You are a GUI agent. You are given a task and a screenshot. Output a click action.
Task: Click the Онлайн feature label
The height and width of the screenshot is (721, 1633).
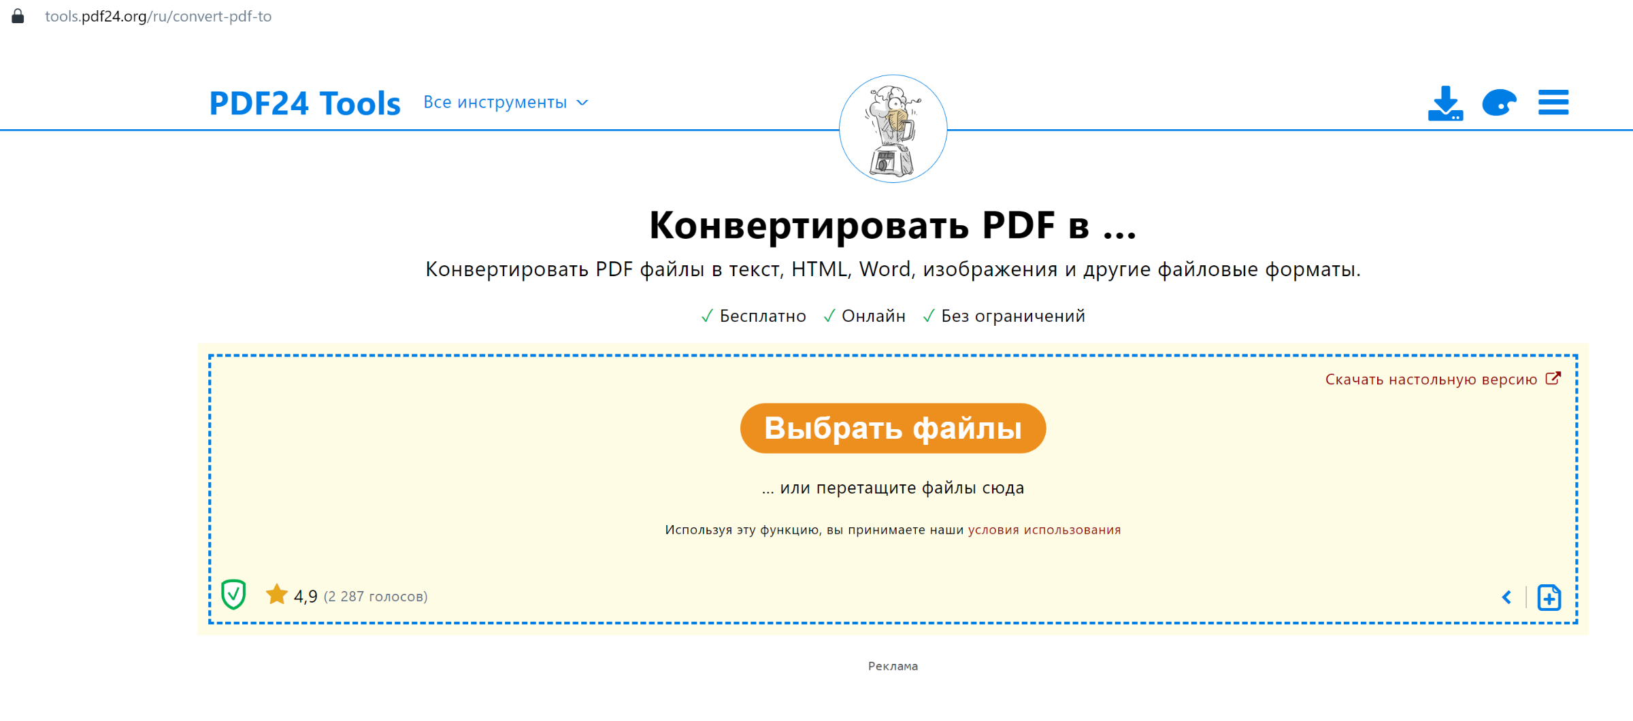point(874,316)
